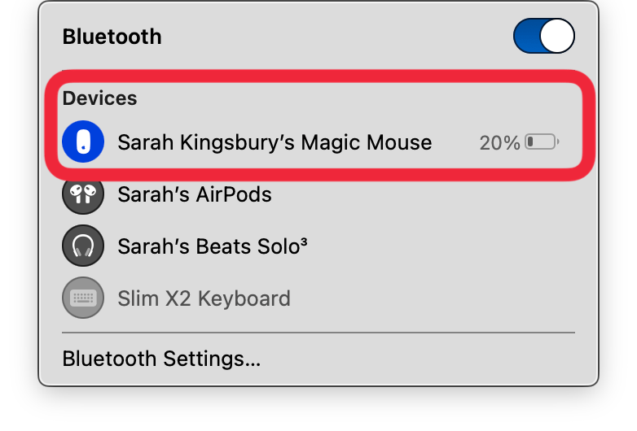Click the Magic Mouse battery level icon

tap(541, 143)
